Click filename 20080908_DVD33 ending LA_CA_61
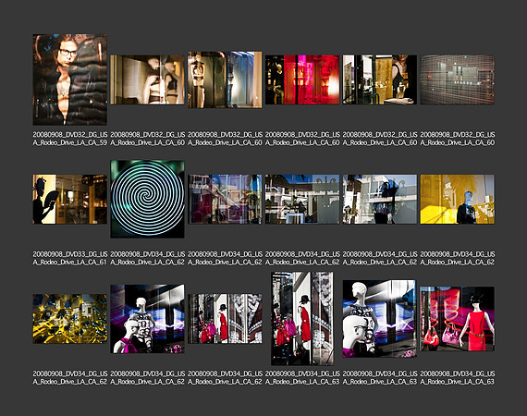527x416 pixels. pos(70,258)
